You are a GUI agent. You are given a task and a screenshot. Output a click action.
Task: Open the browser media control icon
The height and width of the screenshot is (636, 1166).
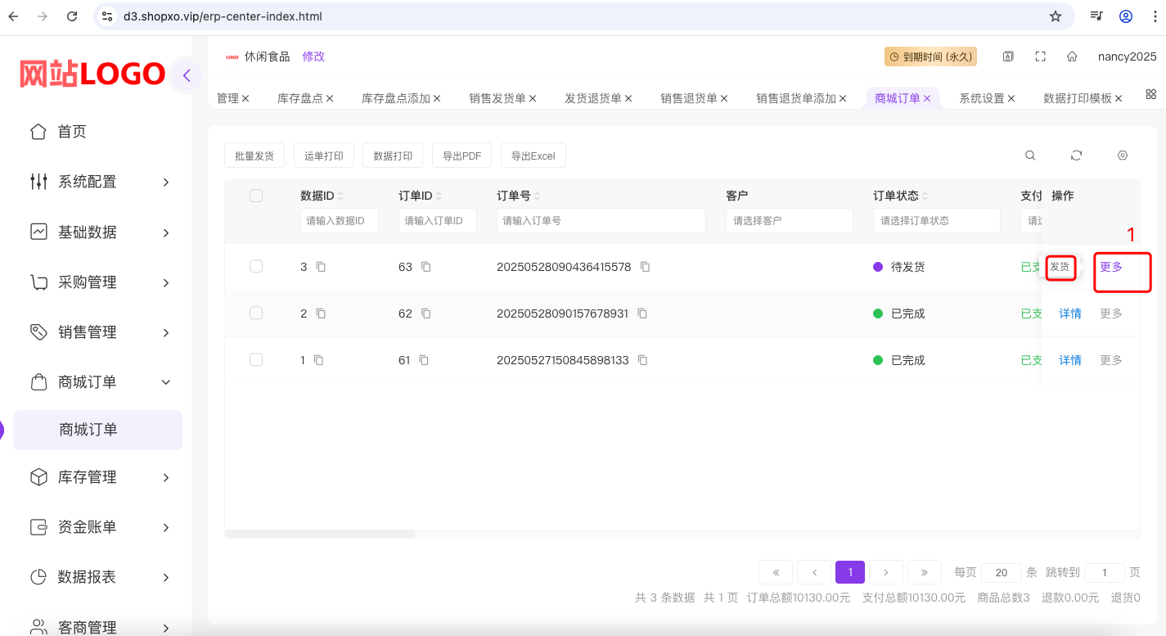[1097, 16]
